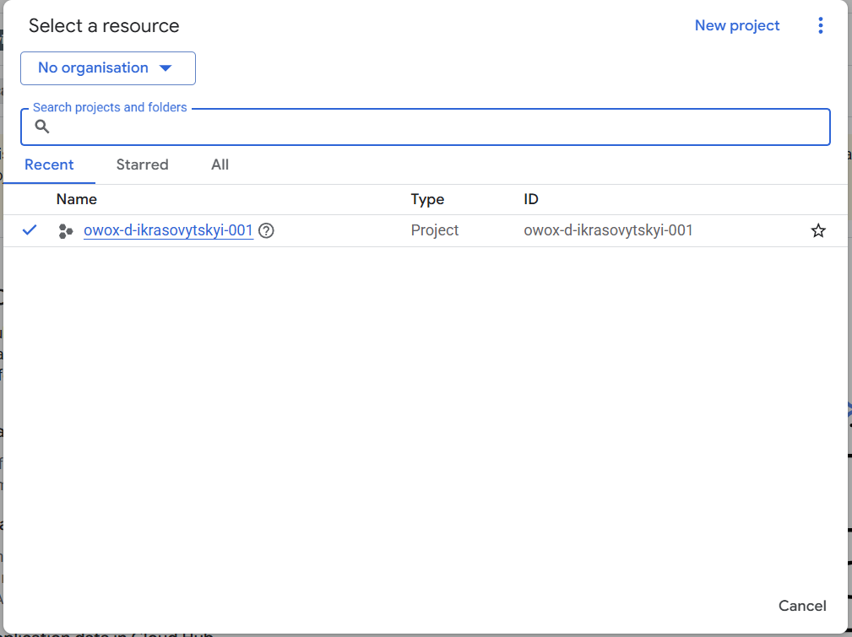Click the Type column header
The width and height of the screenshot is (852, 637).
(427, 199)
